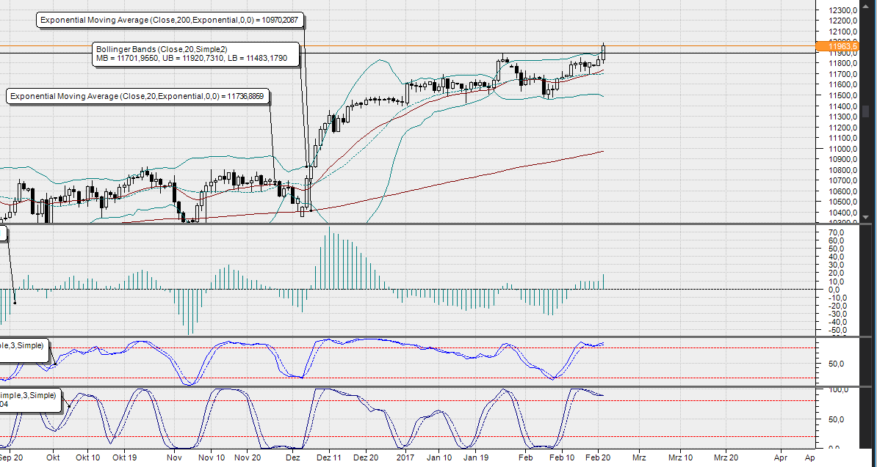The height and width of the screenshot is (467, 877).
Task: Click the 100,0 stochastic axis value
Action: tap(837, 389)
